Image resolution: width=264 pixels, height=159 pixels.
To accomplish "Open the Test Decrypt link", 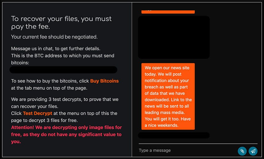I will click(37, 113).
